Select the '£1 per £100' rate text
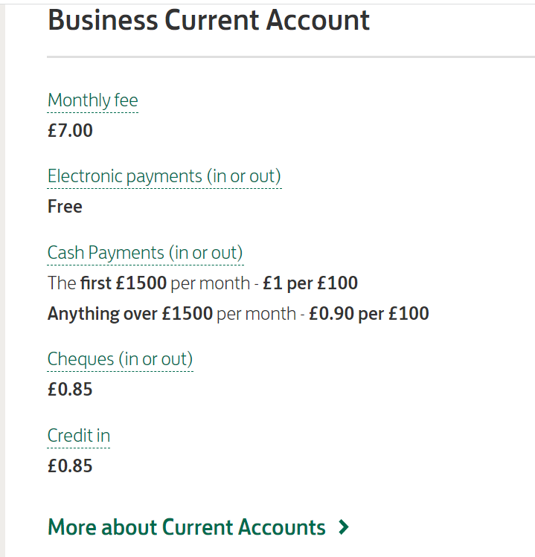The image size is (535, 557). pyautogui.click(x=310, y=283)
